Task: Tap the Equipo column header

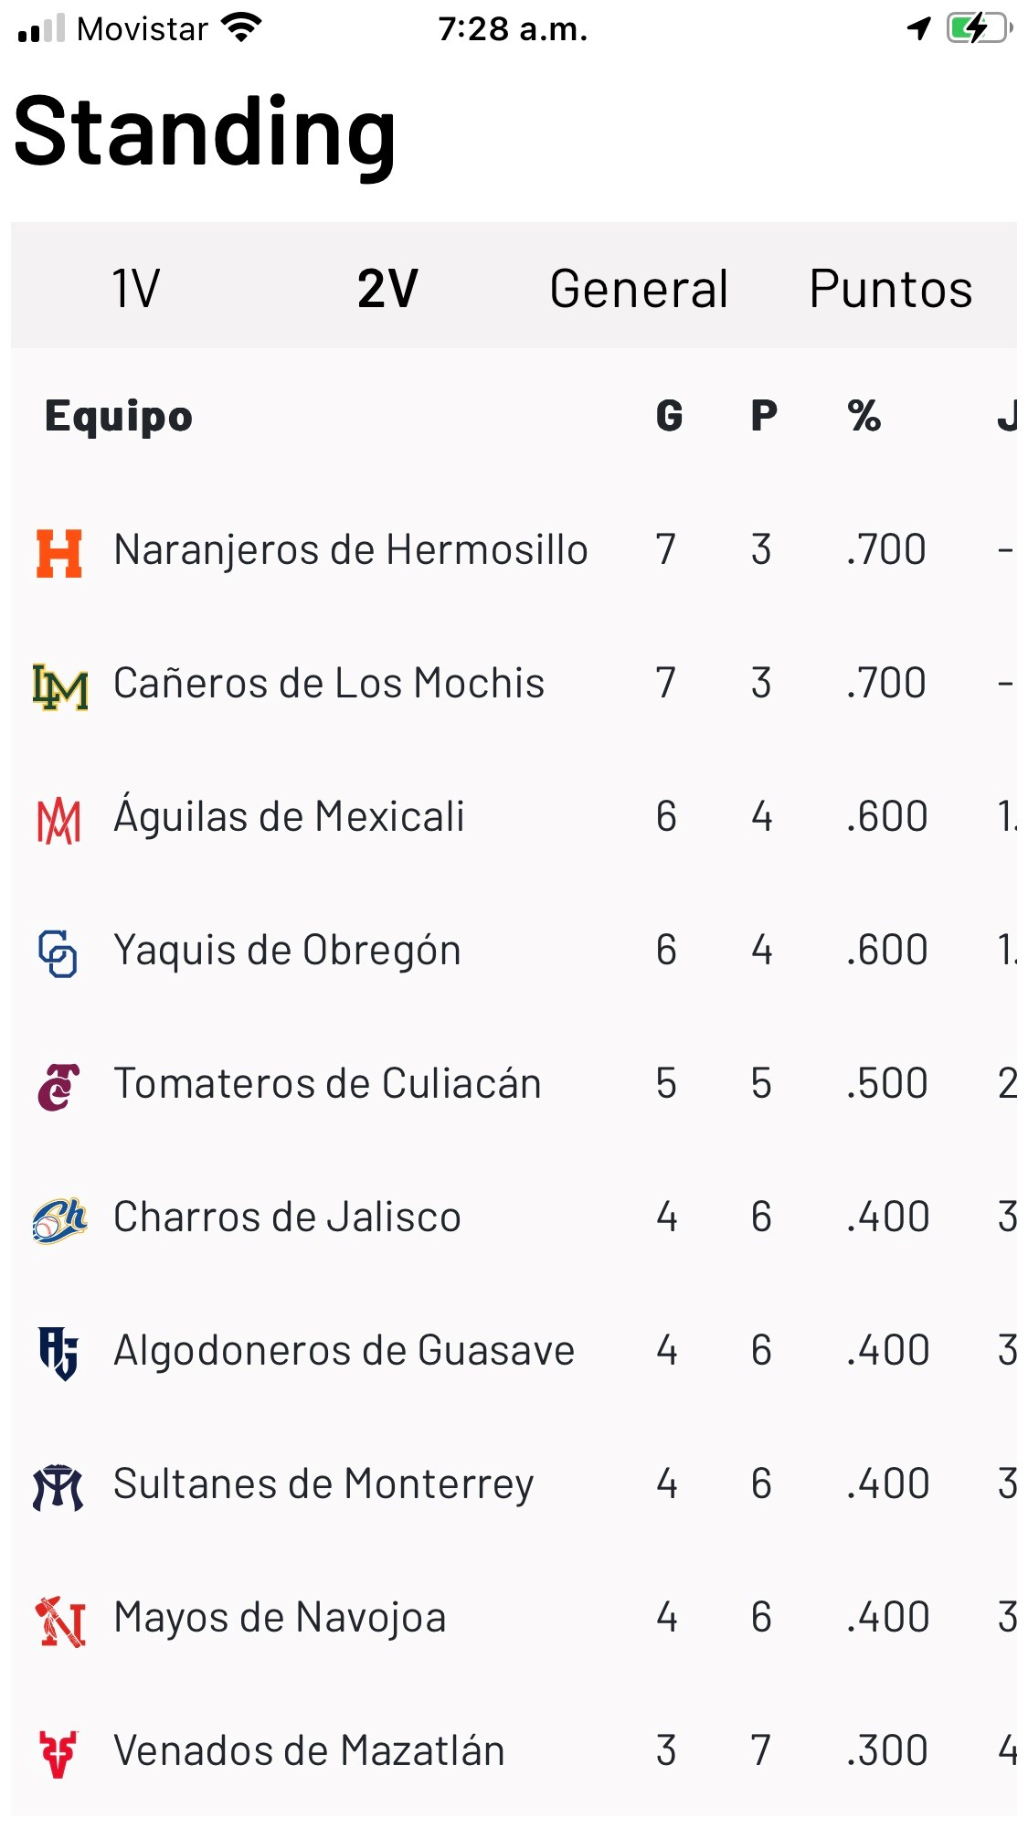Action: [119, 417]
